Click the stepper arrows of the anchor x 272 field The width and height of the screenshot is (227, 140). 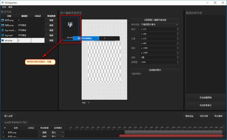click(x=177, y=29)
